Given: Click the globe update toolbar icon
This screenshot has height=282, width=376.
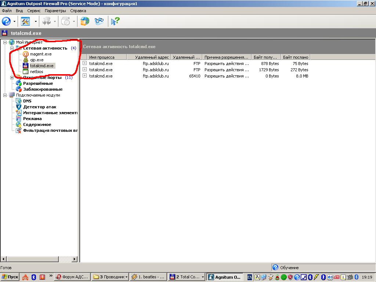Looking at the screenshot, I should (x=85, y=21).
